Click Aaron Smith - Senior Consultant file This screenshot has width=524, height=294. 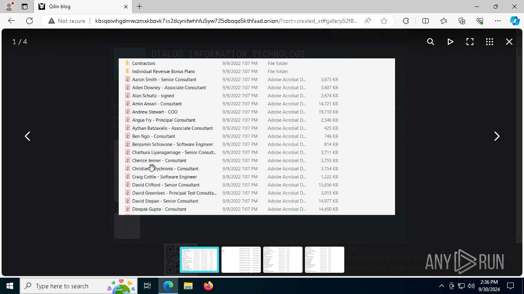click(x=257, y=80)
